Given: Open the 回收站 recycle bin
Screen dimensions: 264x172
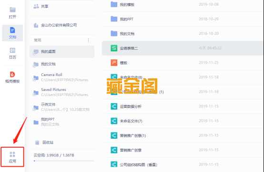Looking at the screenshot, I should point(44,143).
